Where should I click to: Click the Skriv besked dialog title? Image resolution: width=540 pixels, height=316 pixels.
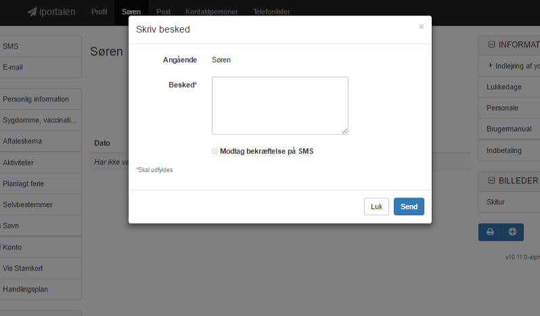point(163,29)
